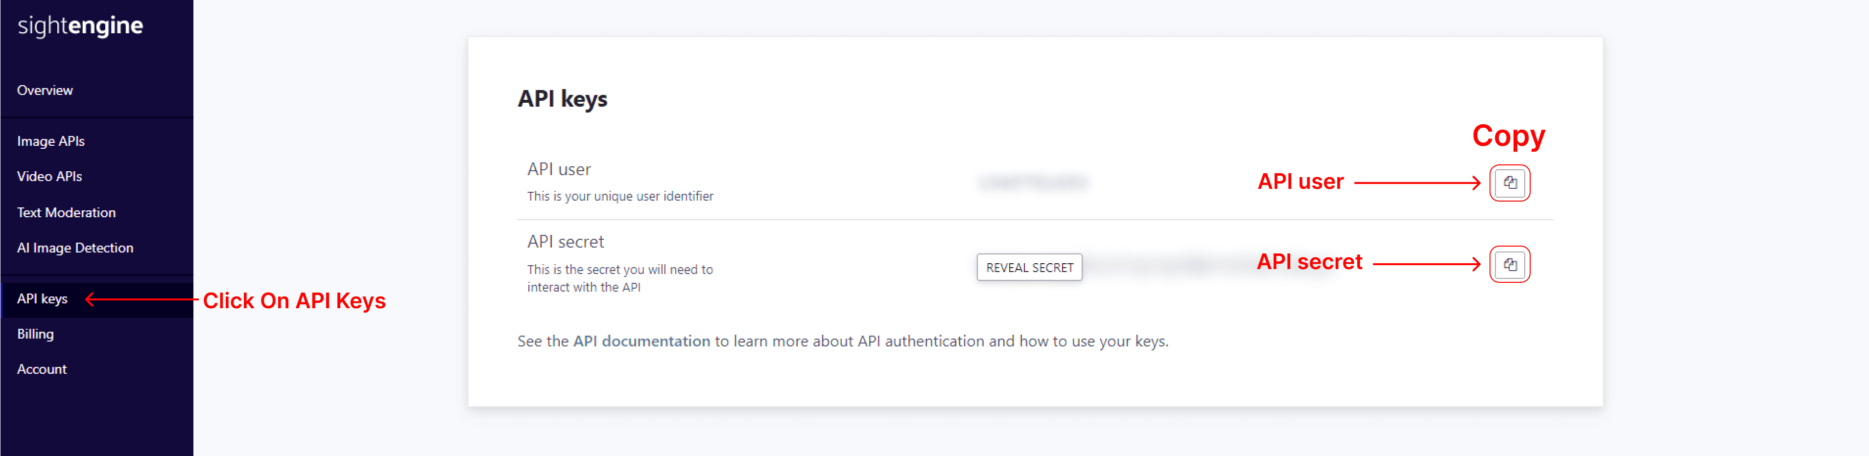Click the sightengine logo
The height and width of the screenshot is (456, 1869).
pyautogui.click(x=80, y=25)
